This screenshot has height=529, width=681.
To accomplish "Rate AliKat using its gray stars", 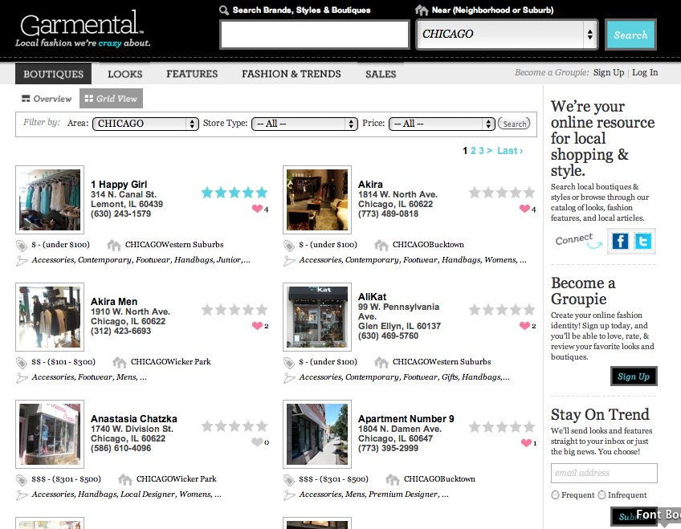I will click(x=502, y=309).
